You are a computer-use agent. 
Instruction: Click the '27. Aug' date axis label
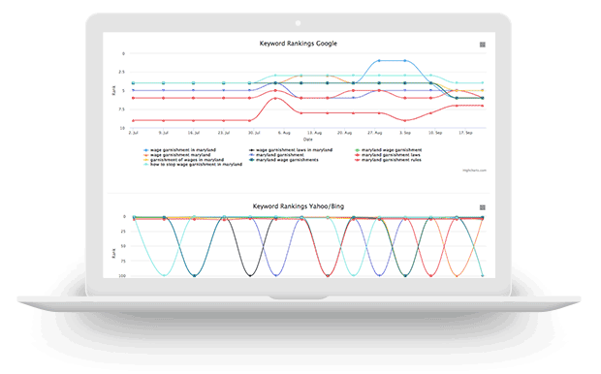374,133
